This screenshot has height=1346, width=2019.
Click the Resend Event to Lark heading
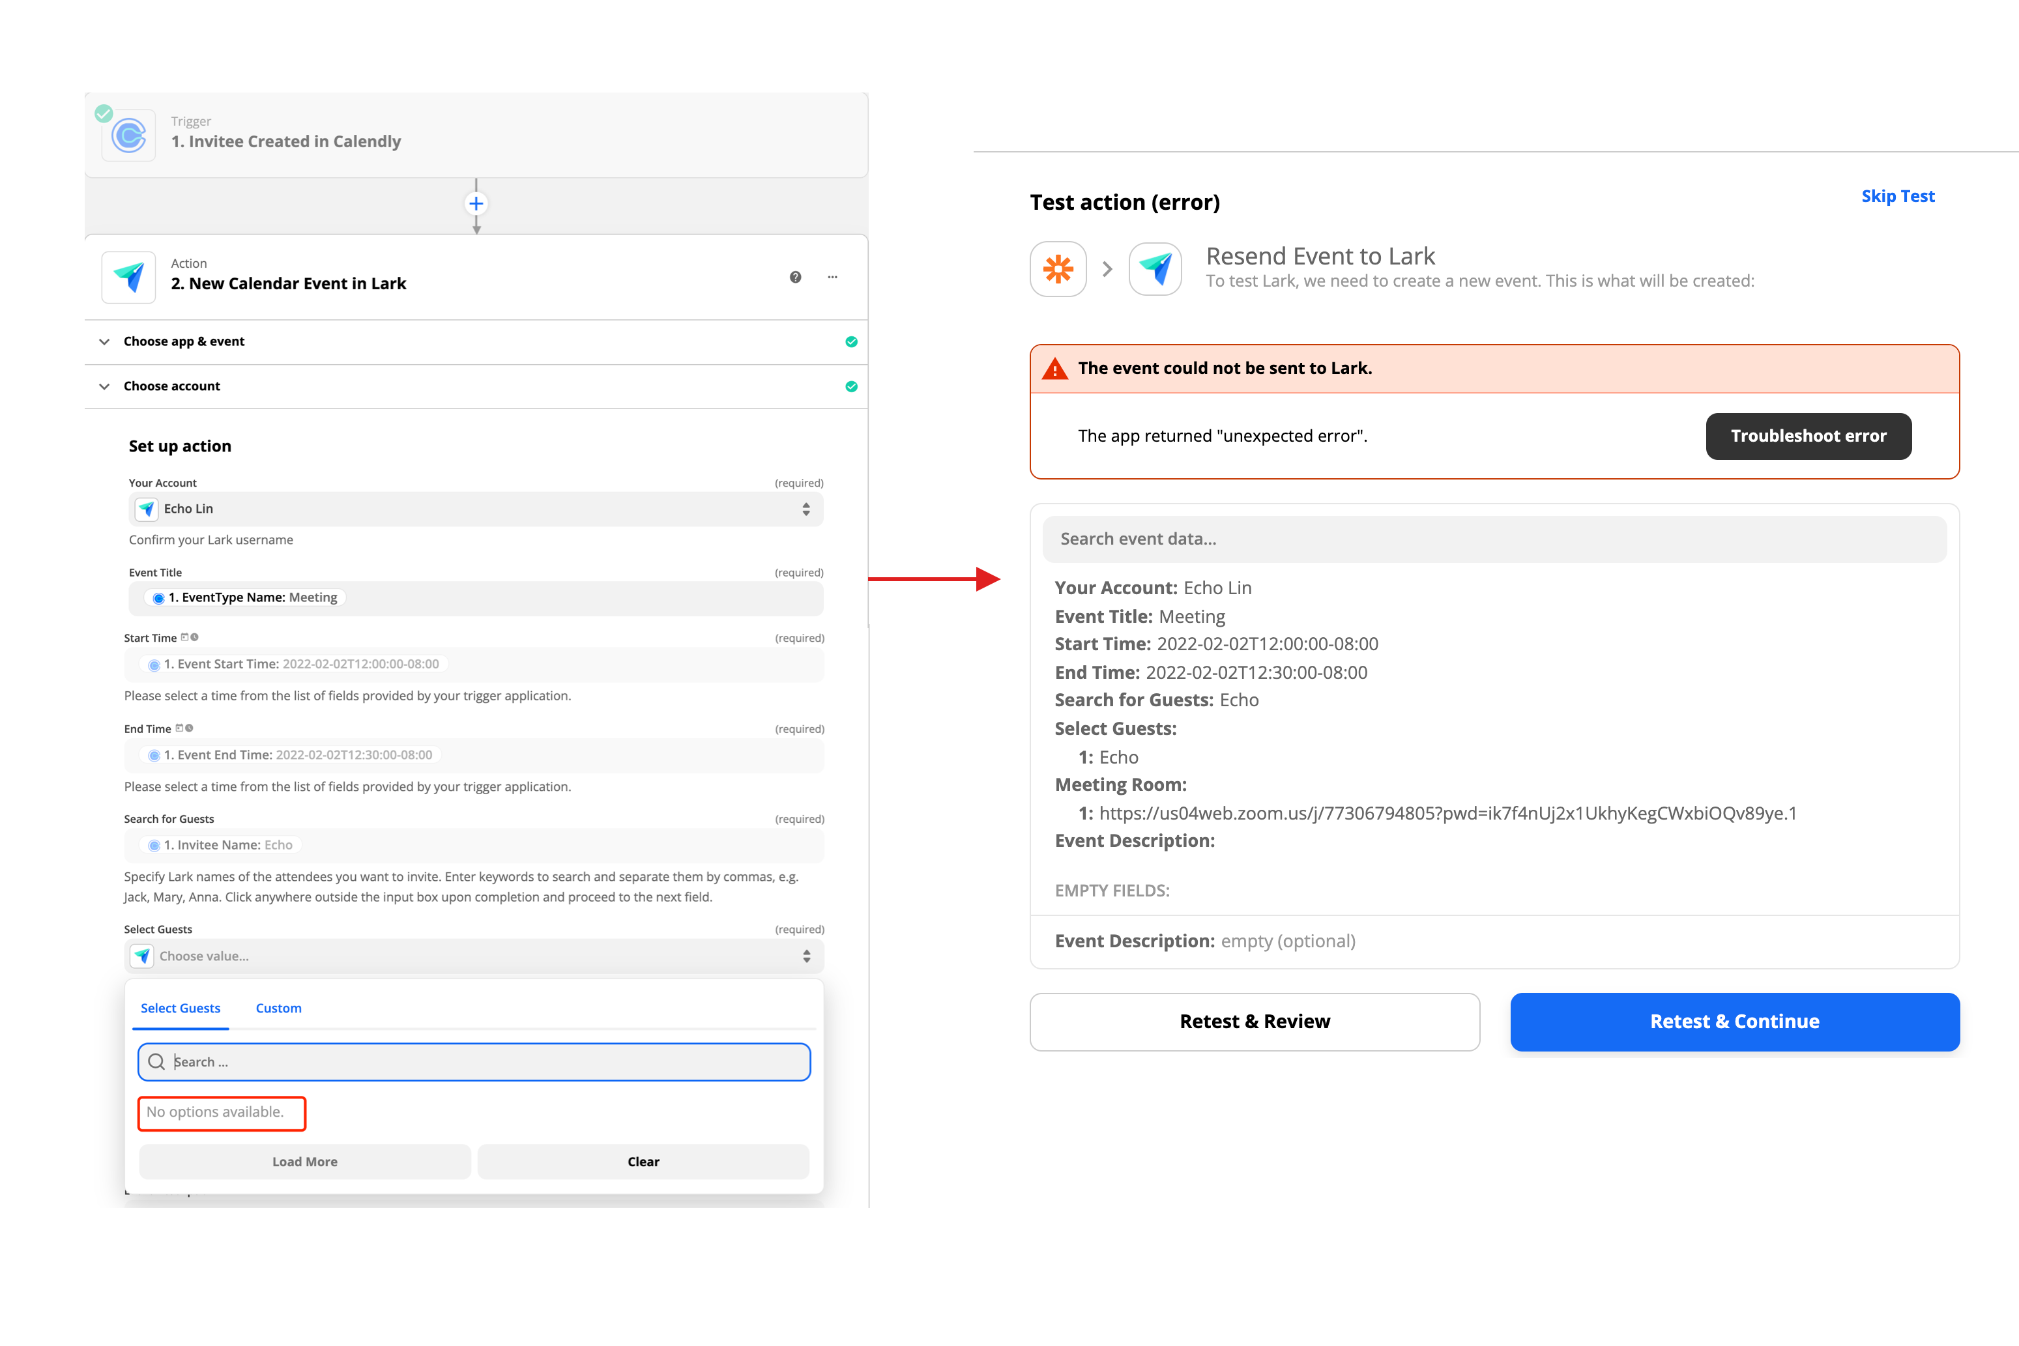tap(1320, 256)
